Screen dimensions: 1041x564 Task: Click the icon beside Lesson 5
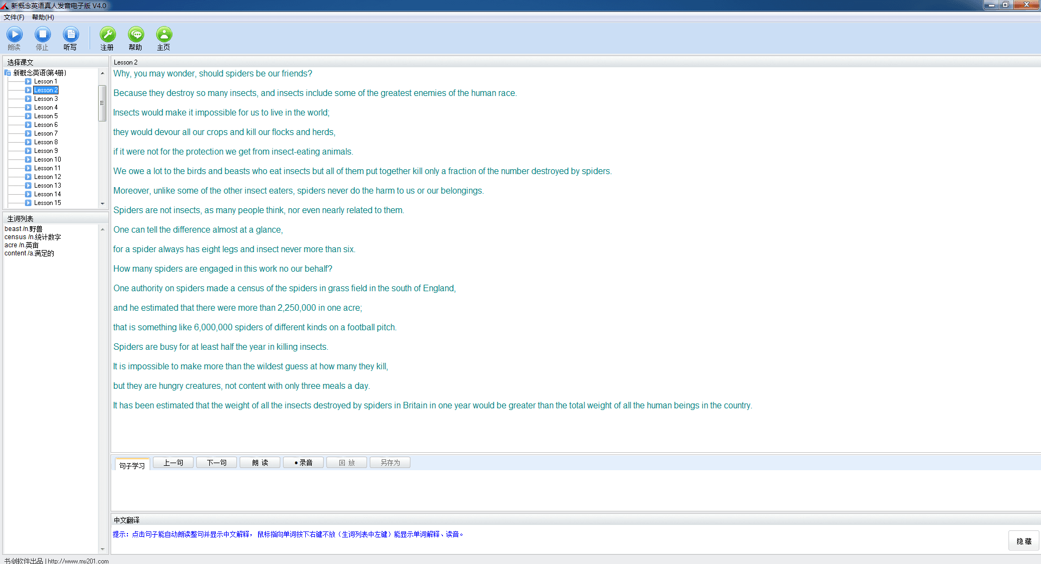tap(28, 116)
